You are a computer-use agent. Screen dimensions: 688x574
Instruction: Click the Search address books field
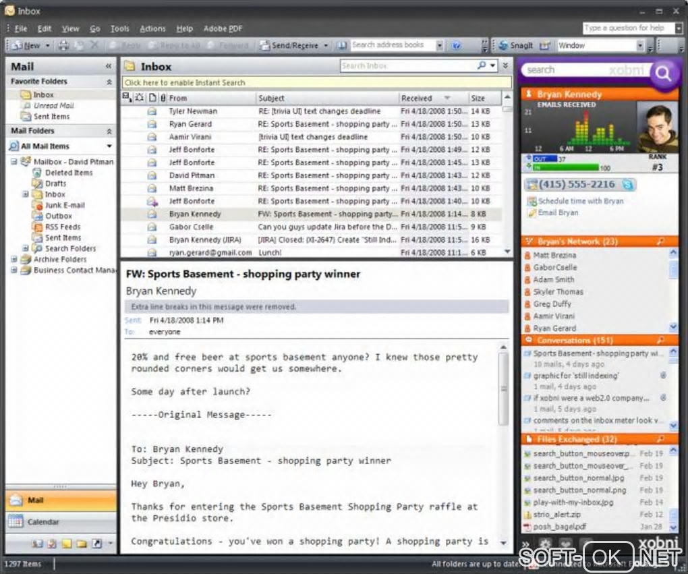(x=393, y=45)
